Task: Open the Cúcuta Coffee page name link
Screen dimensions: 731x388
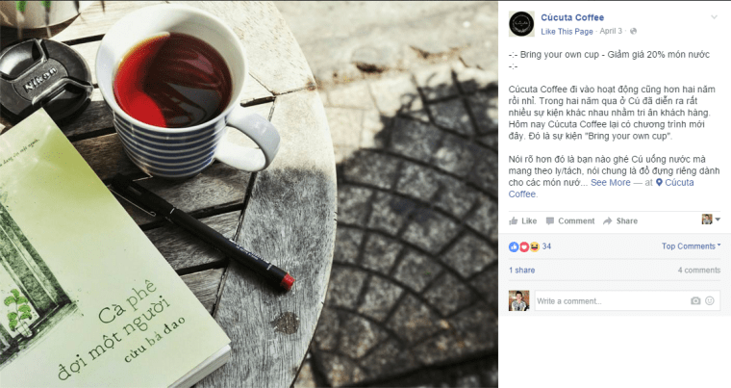Action: pos(572,17)
